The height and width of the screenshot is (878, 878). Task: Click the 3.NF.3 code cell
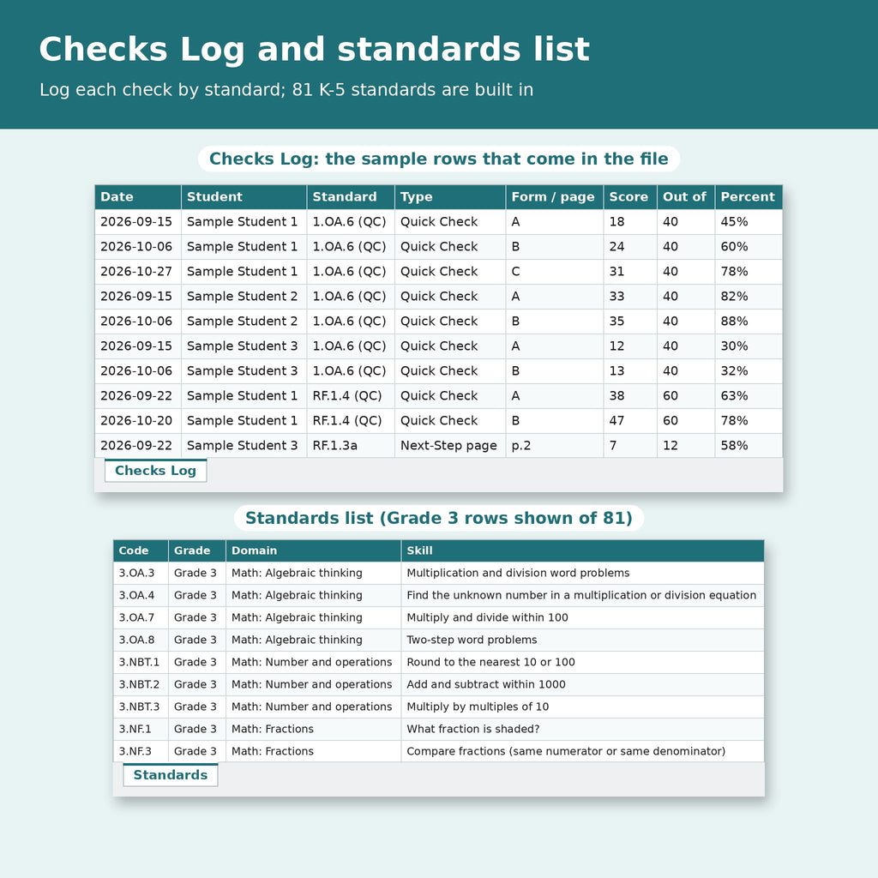141,751
